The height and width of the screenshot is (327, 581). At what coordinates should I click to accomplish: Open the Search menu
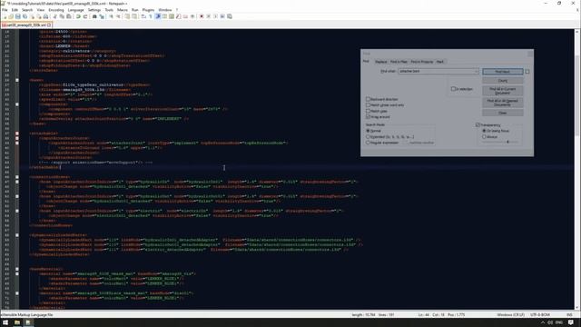click(27, 10)
